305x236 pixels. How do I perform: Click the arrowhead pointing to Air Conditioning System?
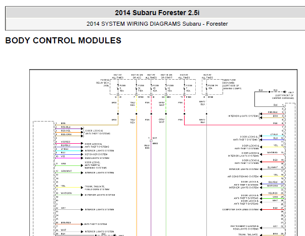coord(261,176)
